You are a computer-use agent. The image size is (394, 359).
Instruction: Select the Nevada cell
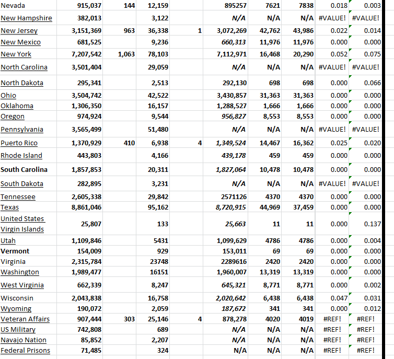28,6
